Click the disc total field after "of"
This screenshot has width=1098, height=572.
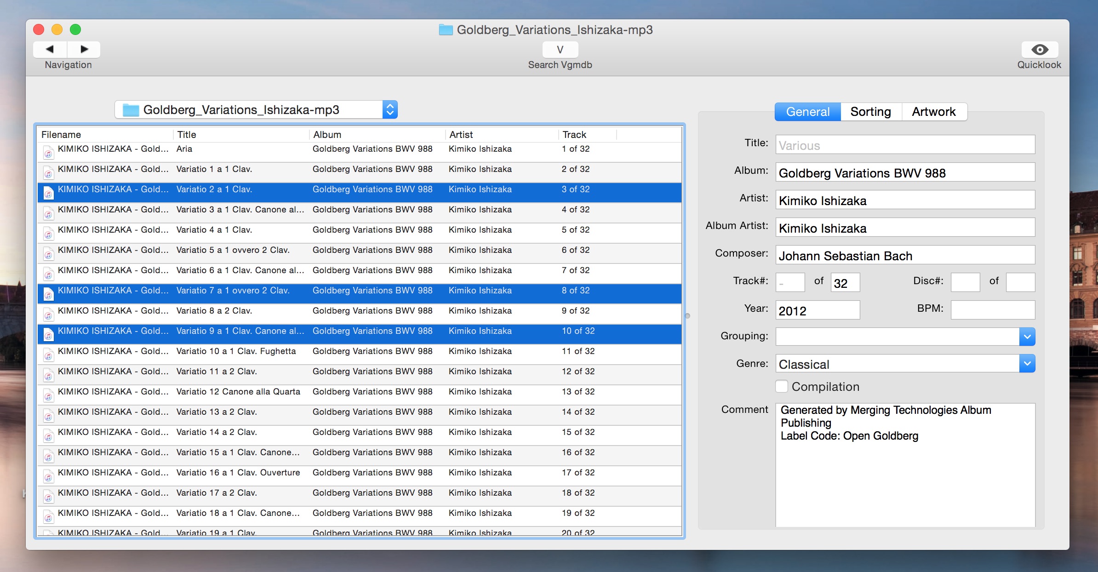(1020, 282)
